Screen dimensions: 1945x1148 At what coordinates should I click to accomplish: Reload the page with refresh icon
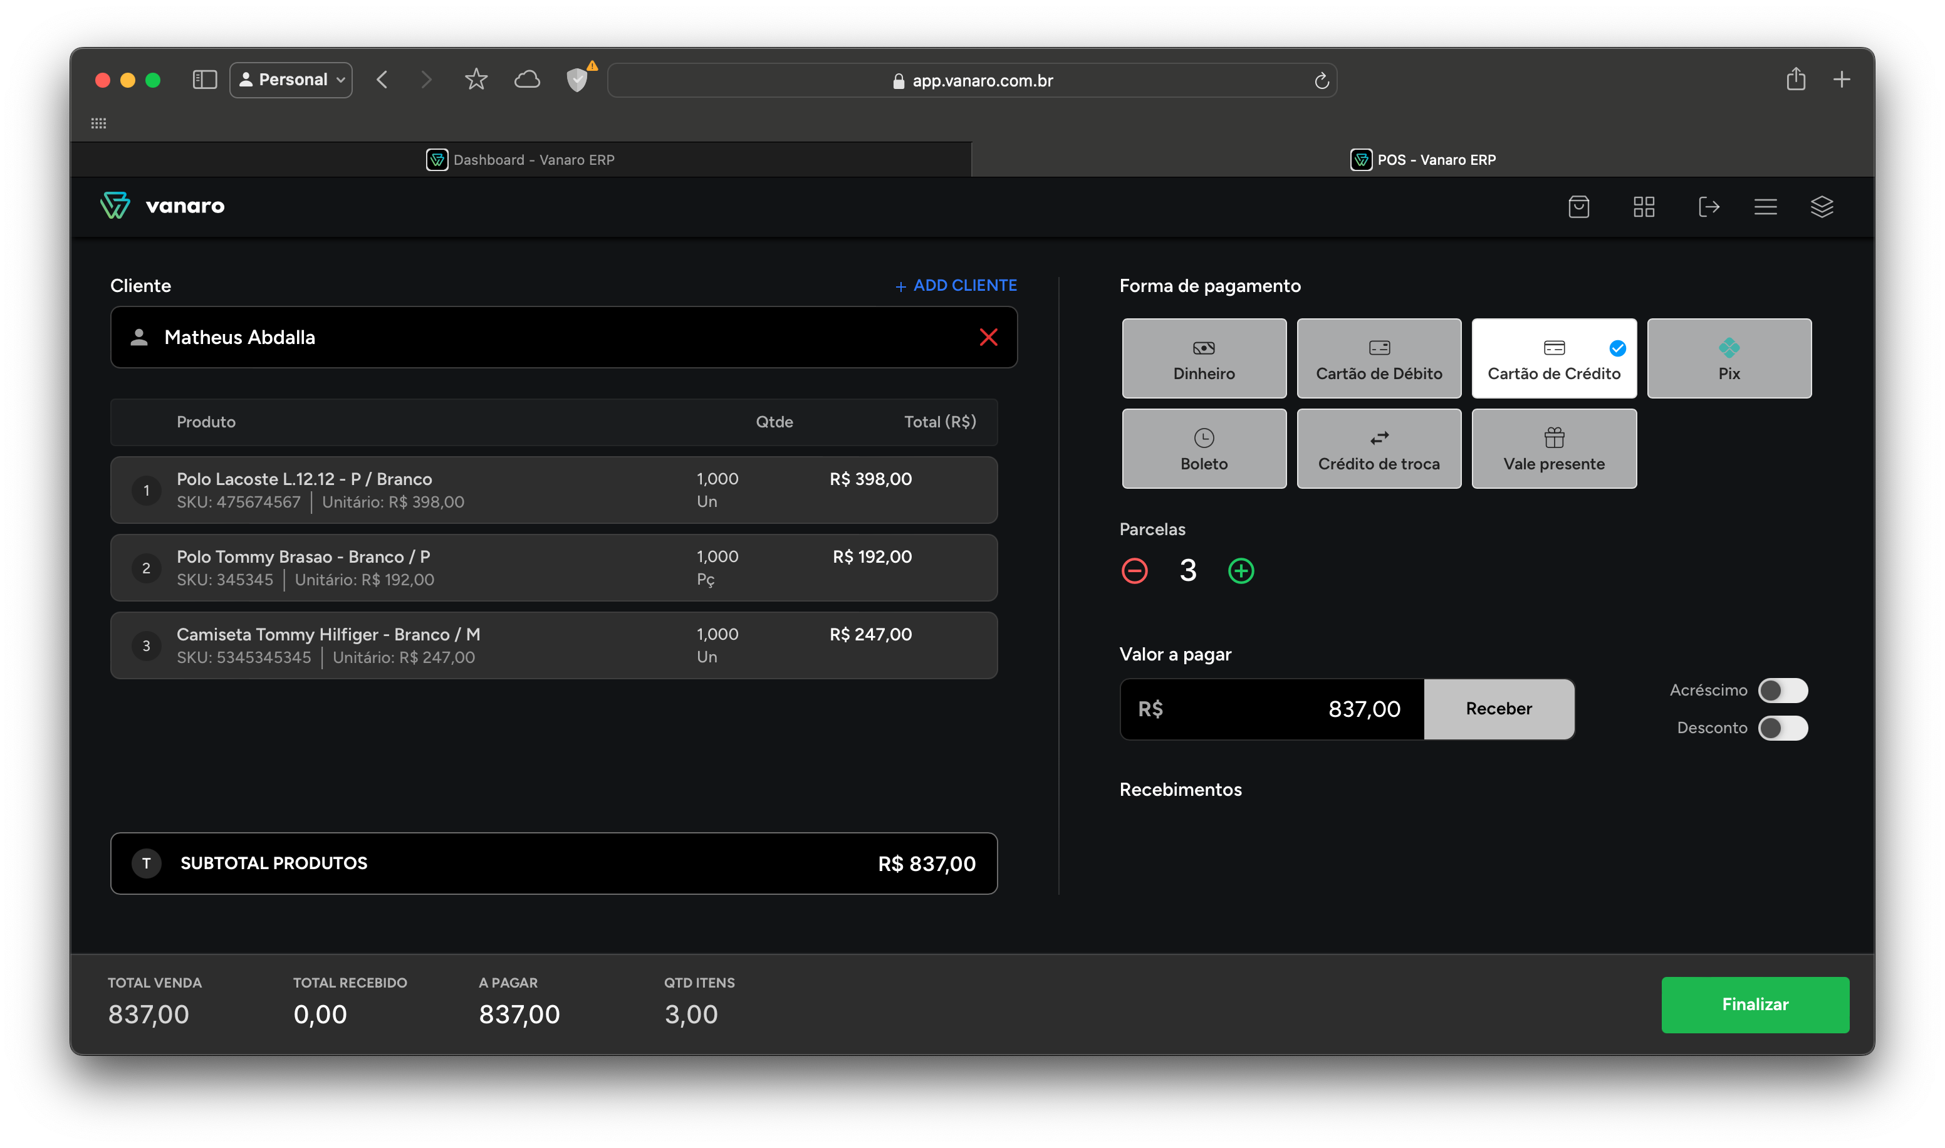1321,80
